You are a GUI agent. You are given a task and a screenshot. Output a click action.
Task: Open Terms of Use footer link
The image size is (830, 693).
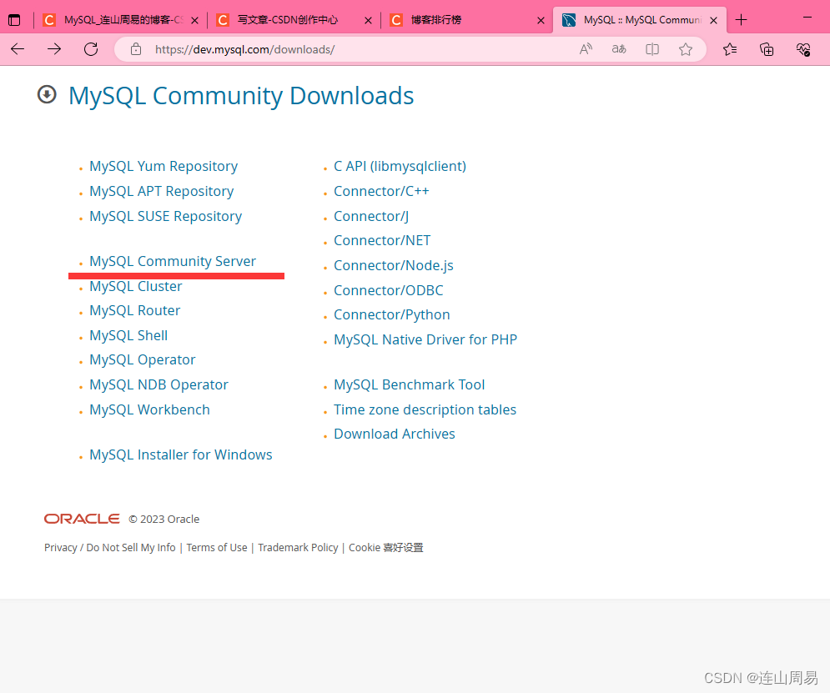(217, 548)
